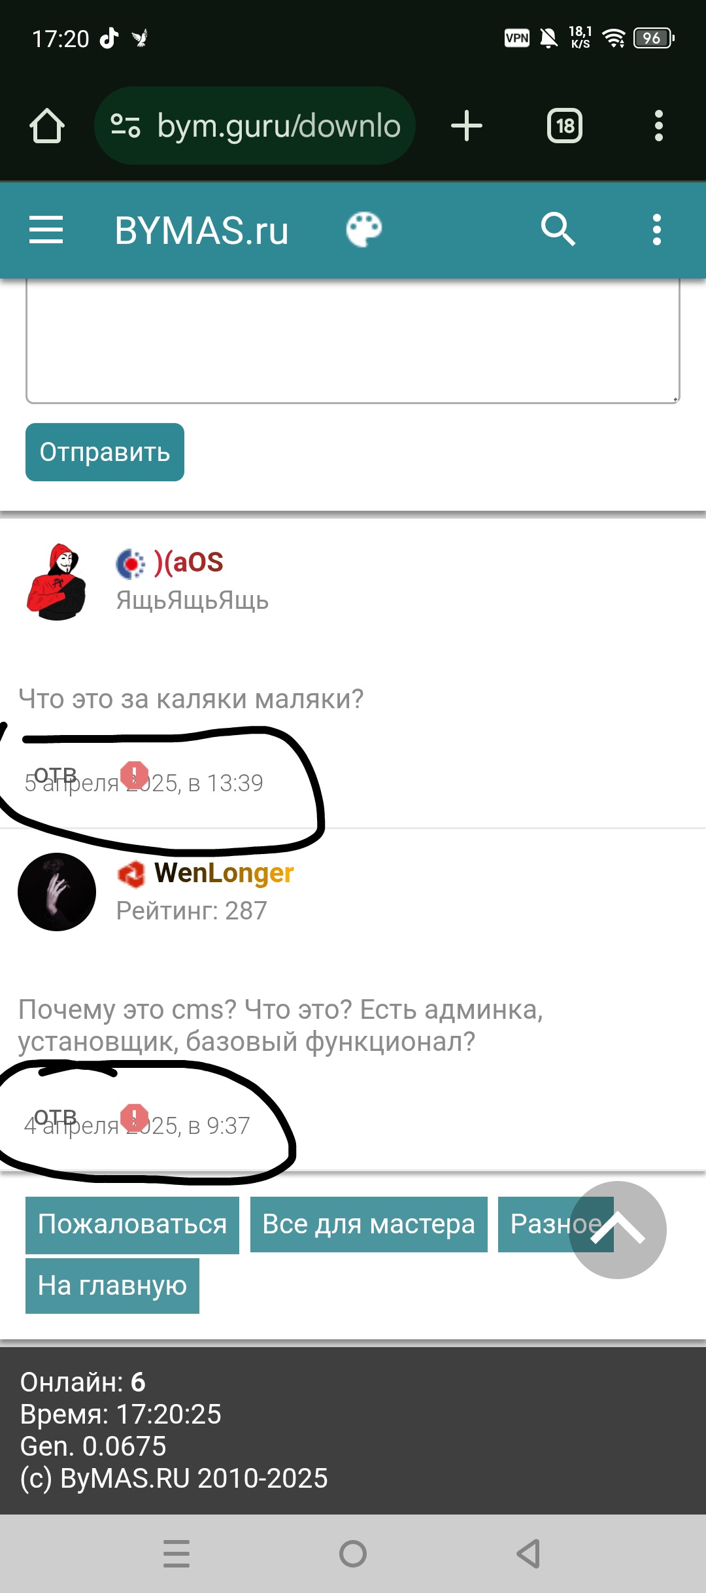This screenshot has width=706, height=1593.
Task: Open the BYMAS.ru site options menu
Action: [x=657, y=230]
